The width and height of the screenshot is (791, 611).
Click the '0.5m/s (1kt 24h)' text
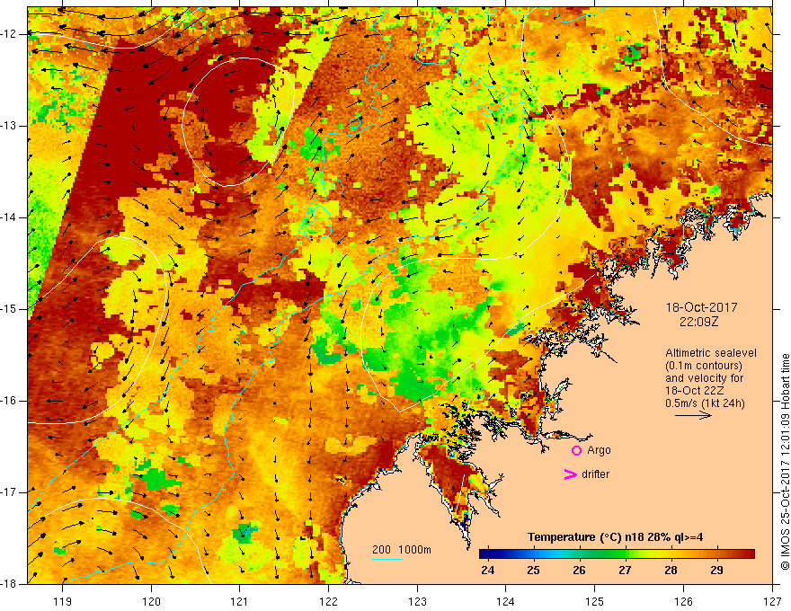(705, 403)
